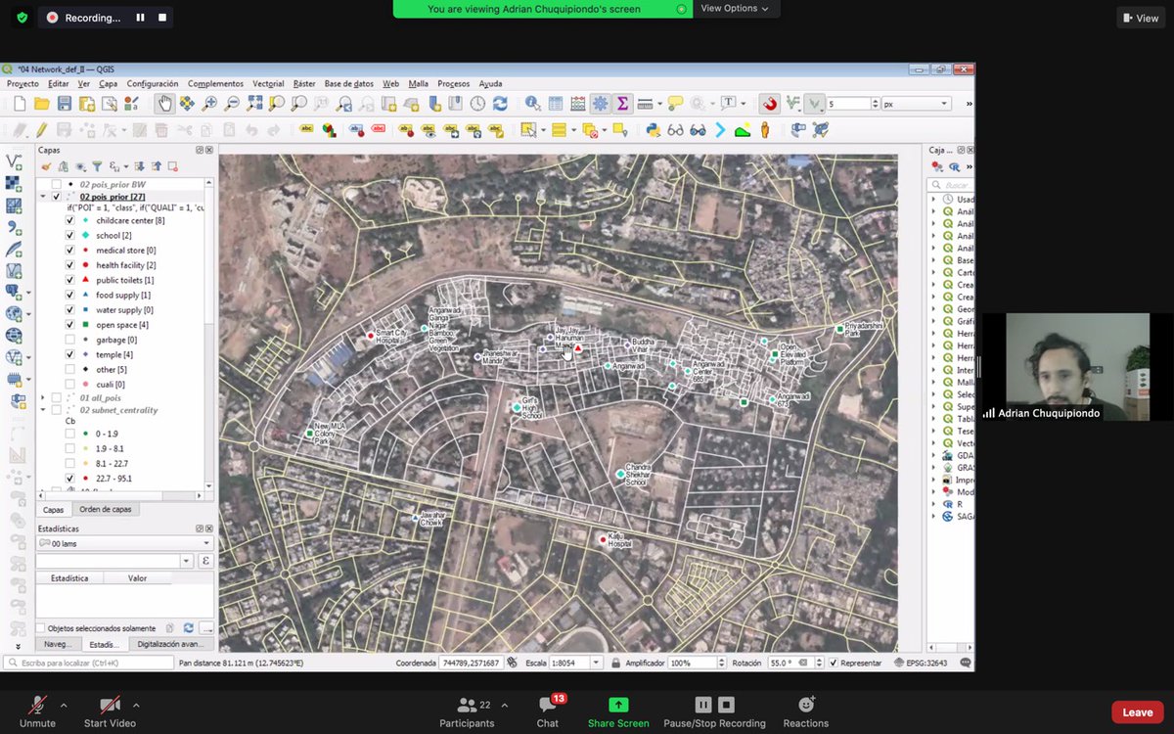Click the blue chevron arrow plugin icon
The height and width of the screenshot is (734, 1174).
click(720, 130)
